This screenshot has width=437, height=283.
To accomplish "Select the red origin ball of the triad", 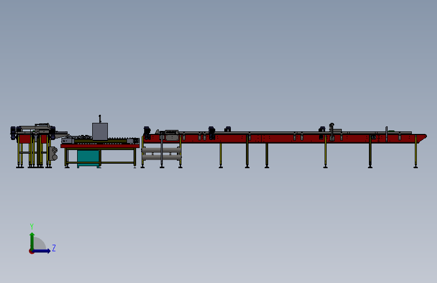I will pos(31,251).
